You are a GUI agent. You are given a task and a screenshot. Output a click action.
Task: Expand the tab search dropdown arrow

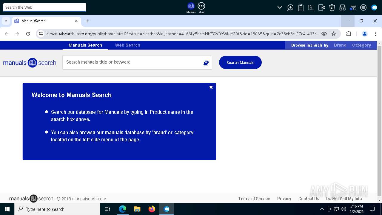click(x=6, y=21)
